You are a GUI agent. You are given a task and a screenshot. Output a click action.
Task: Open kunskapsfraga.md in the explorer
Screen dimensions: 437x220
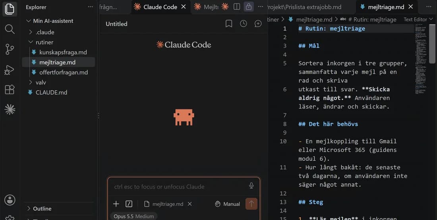[x=63, y=52]
